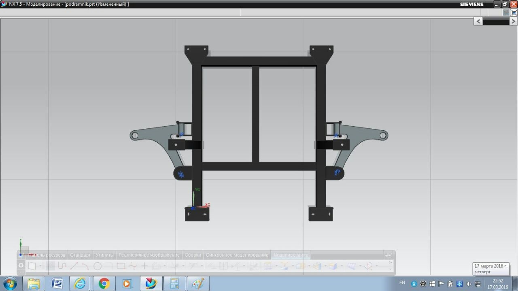Select the Моделирование tab
The height and width of the screenshot is (291, 518).
pos(291,255)
